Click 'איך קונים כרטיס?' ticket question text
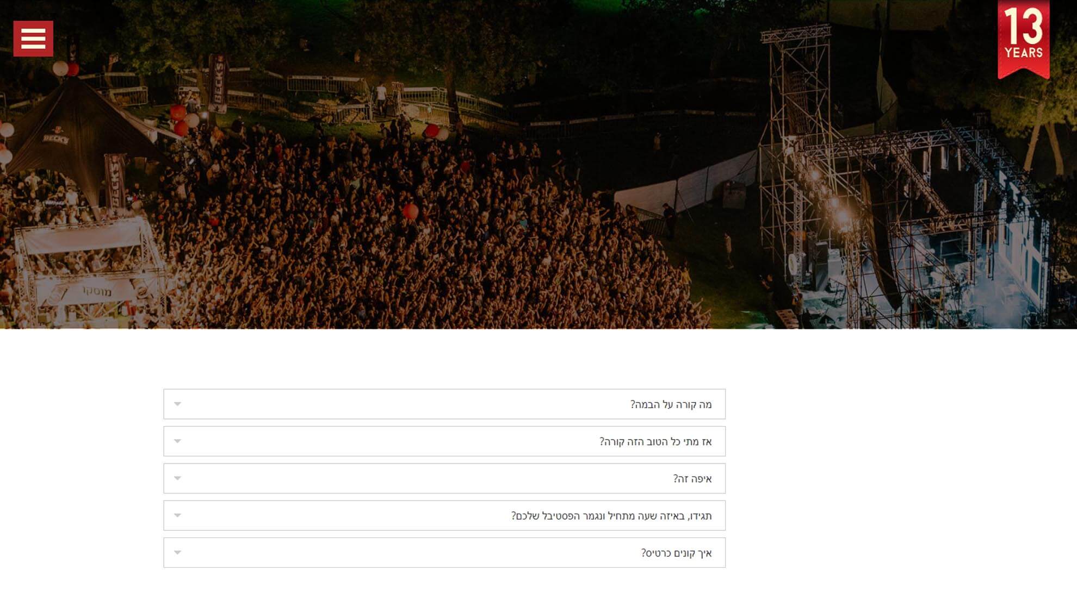1077x595 pixels. (x=676, y=553)
